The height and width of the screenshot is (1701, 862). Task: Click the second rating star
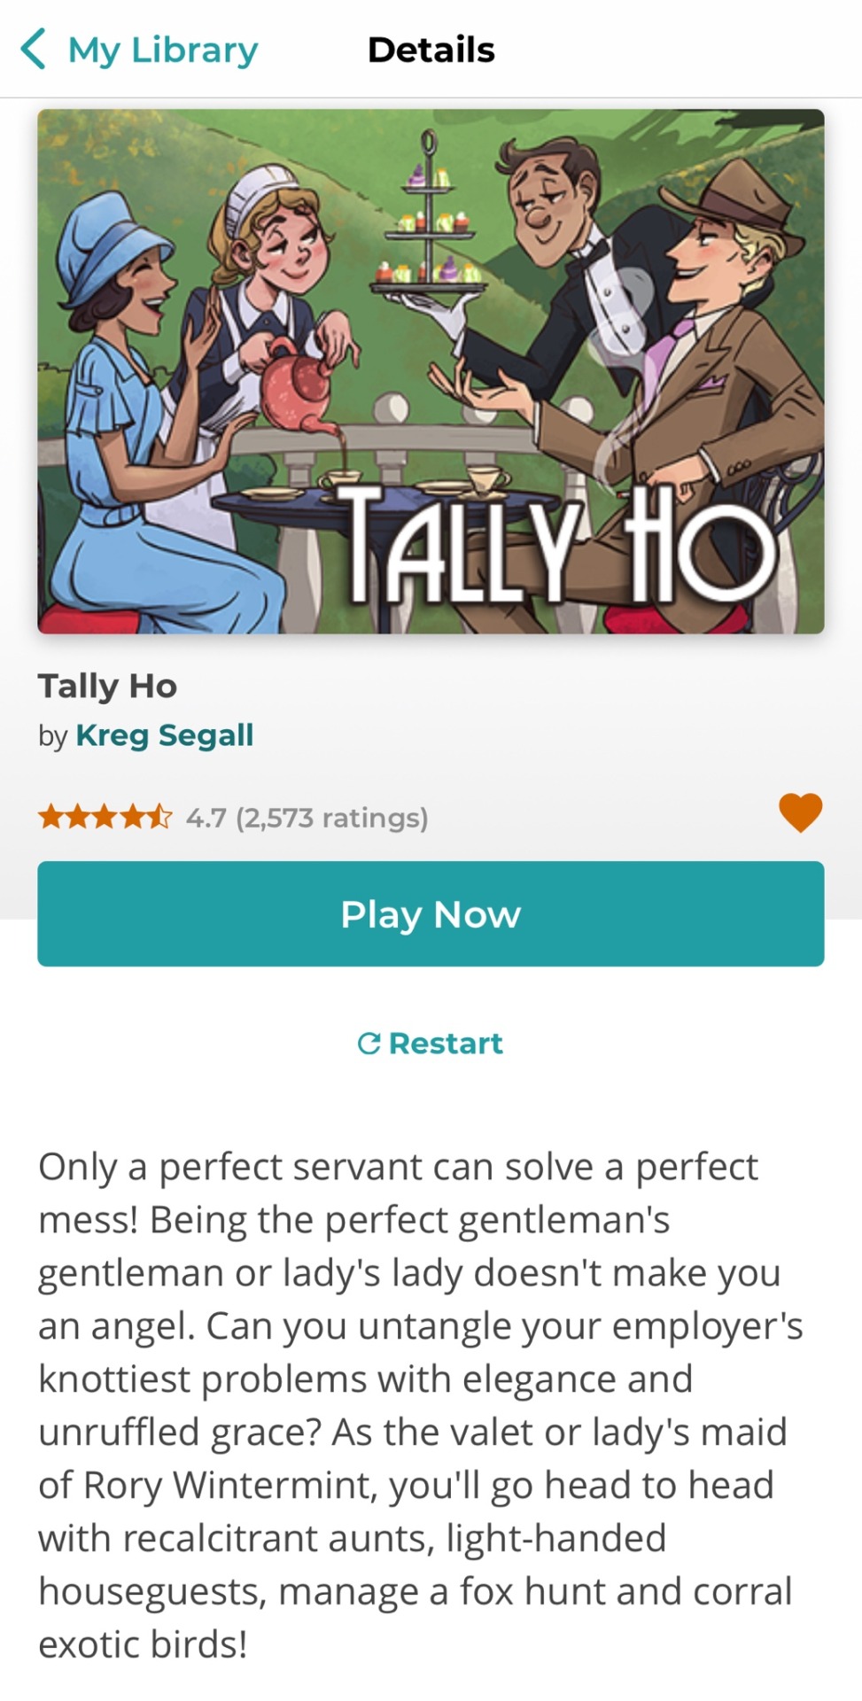pos(79,816)
